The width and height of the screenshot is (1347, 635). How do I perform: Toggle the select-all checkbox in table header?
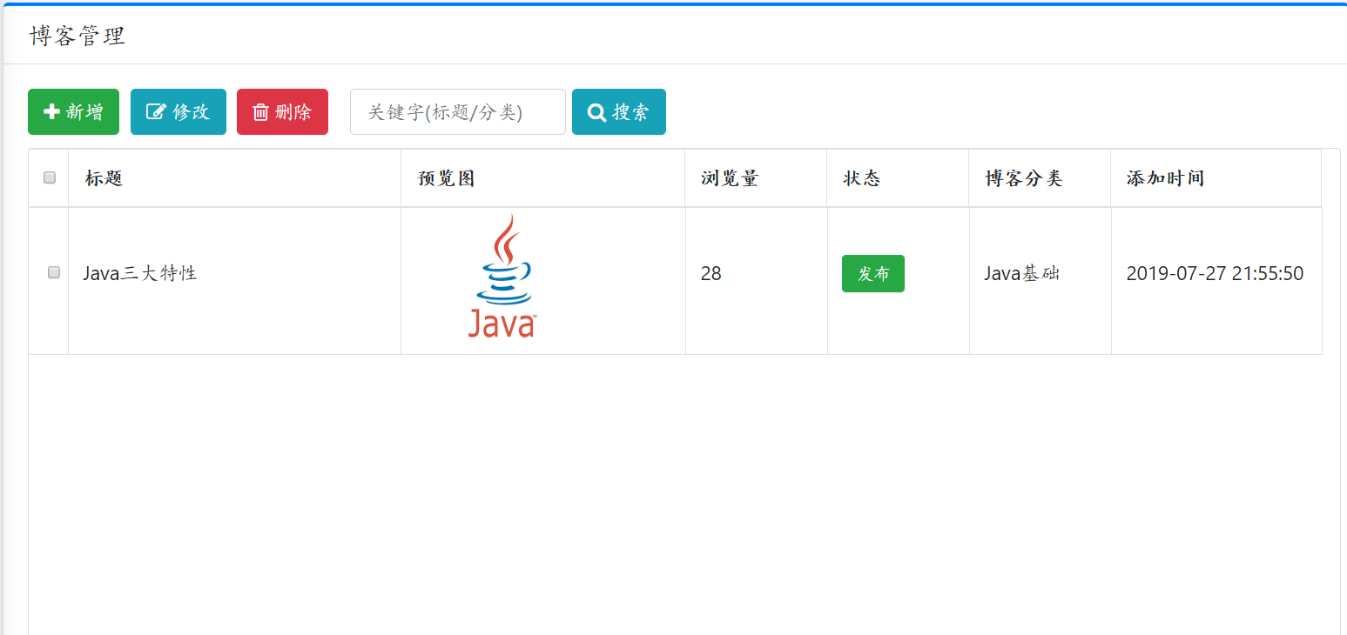click(50, 177)
